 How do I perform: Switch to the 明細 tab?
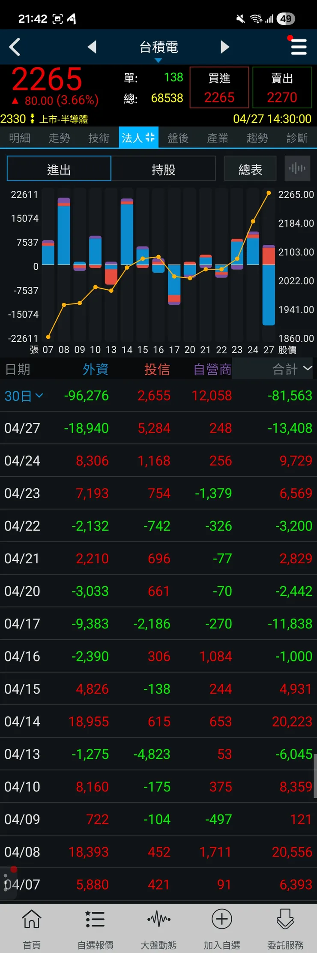tap(20, 138)
